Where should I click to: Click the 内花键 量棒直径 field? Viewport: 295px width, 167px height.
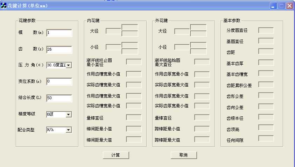pos(134,117)
